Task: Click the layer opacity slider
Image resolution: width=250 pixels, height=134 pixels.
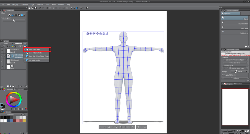Action: (18, 44)
